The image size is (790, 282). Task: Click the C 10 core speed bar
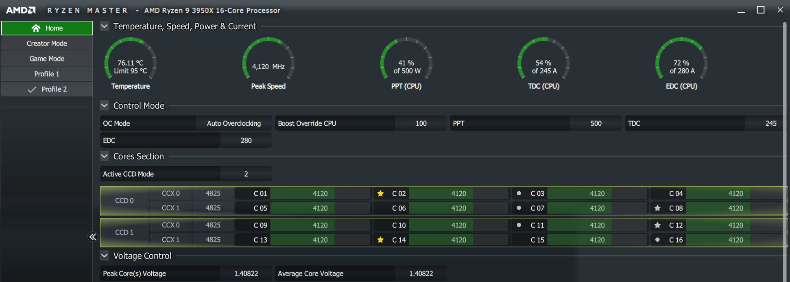point(459,225)
